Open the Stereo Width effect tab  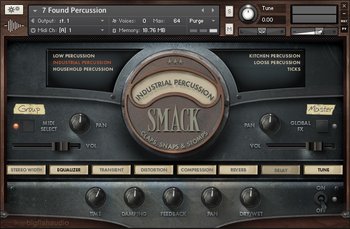click(x=26, y=170)
